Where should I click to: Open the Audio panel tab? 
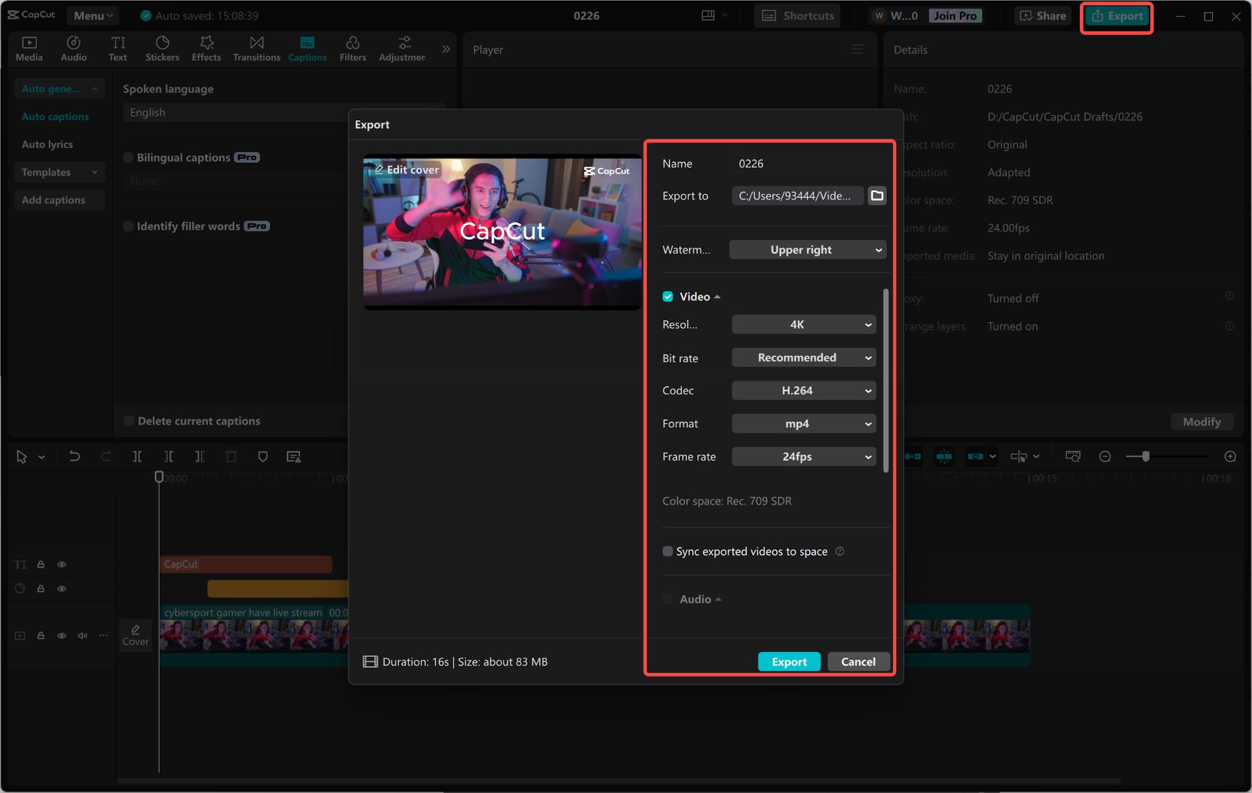click(x=73, y=48)
